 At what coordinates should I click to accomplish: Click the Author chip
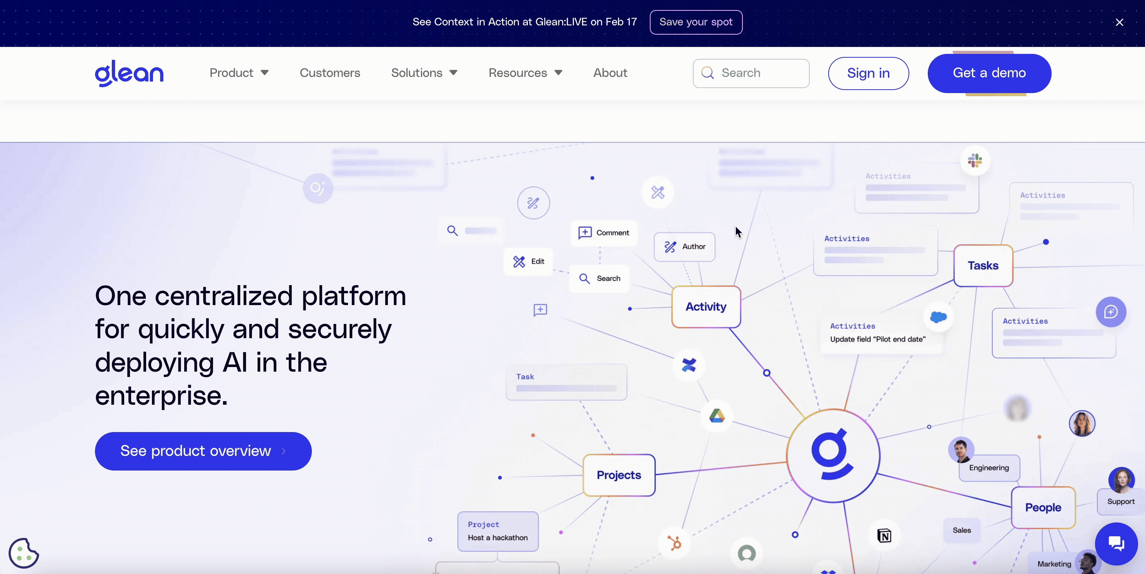pyautogui.click(x=684, y=246)
